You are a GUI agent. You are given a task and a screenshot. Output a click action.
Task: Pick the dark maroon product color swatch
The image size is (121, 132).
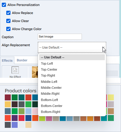tap(8, 97)
